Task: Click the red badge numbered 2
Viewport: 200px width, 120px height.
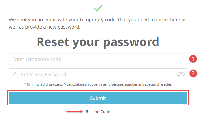Action: (193, 73)
